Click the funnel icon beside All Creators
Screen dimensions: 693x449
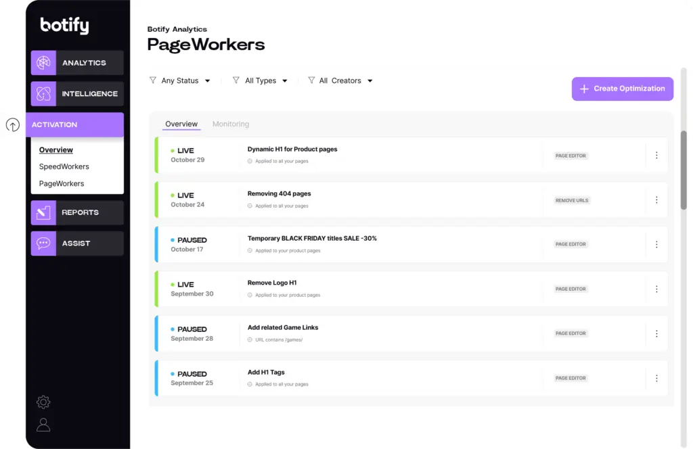click(x=311, y=80)
